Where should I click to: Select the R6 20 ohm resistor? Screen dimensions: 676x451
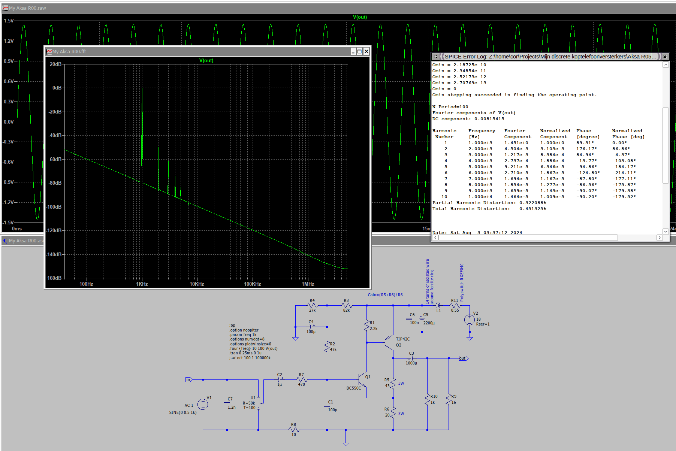point(393,412)
